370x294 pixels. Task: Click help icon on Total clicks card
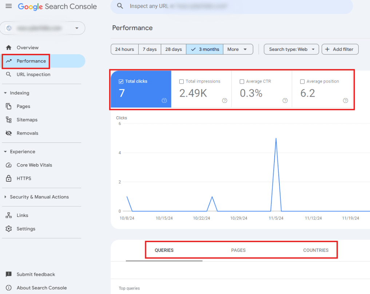tap(164, 101)
